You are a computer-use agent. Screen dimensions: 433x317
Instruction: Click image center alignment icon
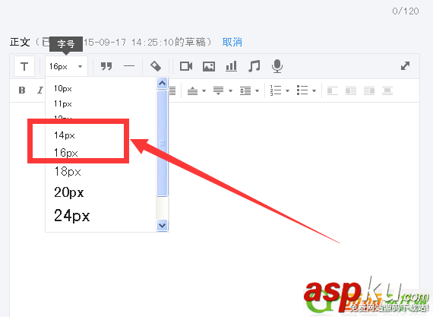pos(387,90)
